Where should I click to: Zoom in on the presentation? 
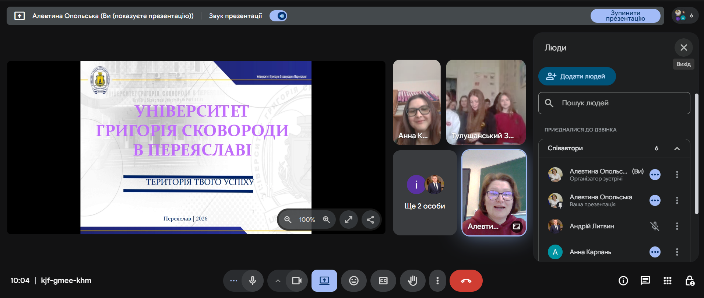(326, 220)
